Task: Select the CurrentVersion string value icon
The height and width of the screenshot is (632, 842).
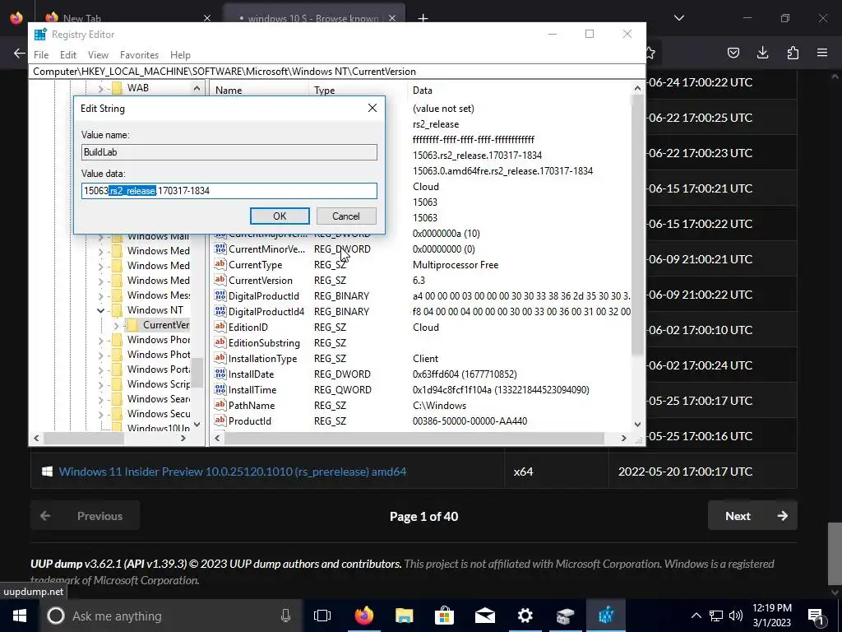Action: coord(220,280)
